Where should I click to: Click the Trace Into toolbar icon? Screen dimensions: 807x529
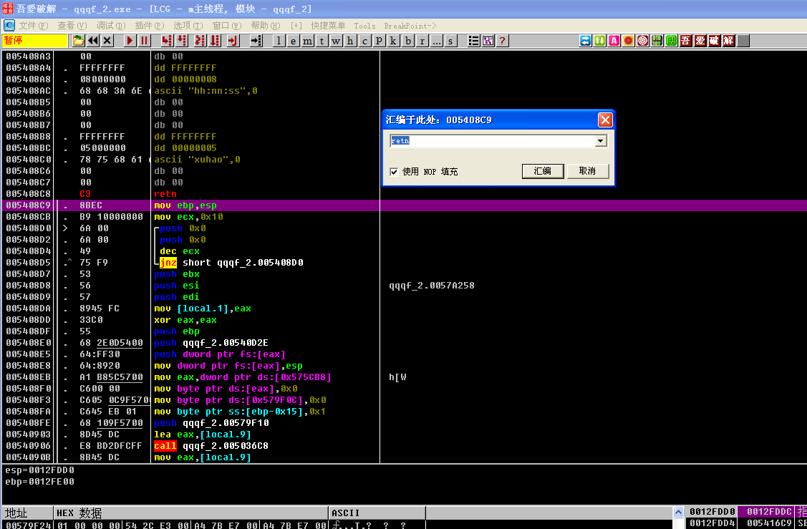(200, 41)
